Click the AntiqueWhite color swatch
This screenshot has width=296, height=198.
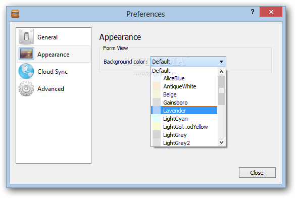click(x=157, y=86)
